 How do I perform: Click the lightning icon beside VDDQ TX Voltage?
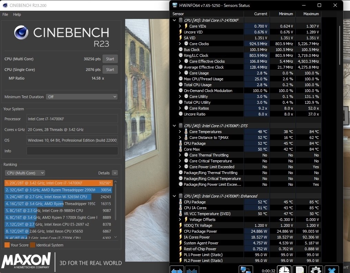(x=181, y=225)
